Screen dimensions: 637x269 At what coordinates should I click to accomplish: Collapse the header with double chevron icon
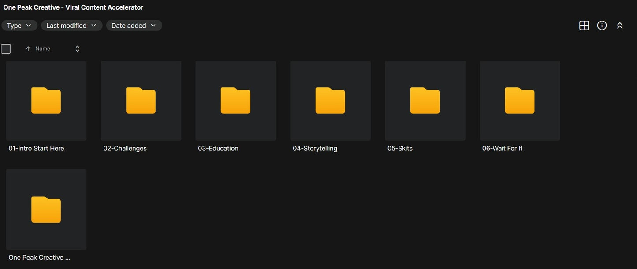click(x=620, y=26)
